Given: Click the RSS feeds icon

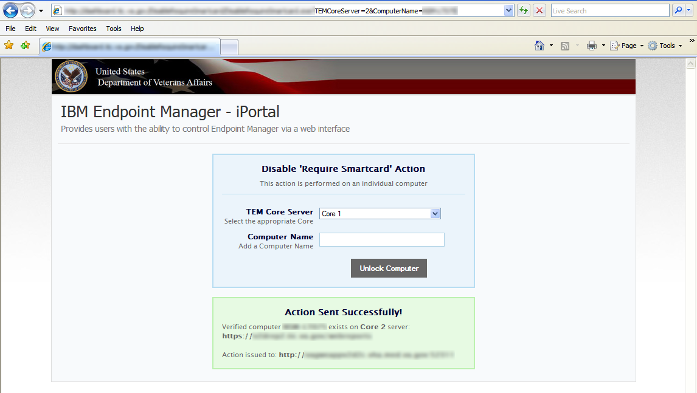Looking at the screenshot, I should [565, 46].
